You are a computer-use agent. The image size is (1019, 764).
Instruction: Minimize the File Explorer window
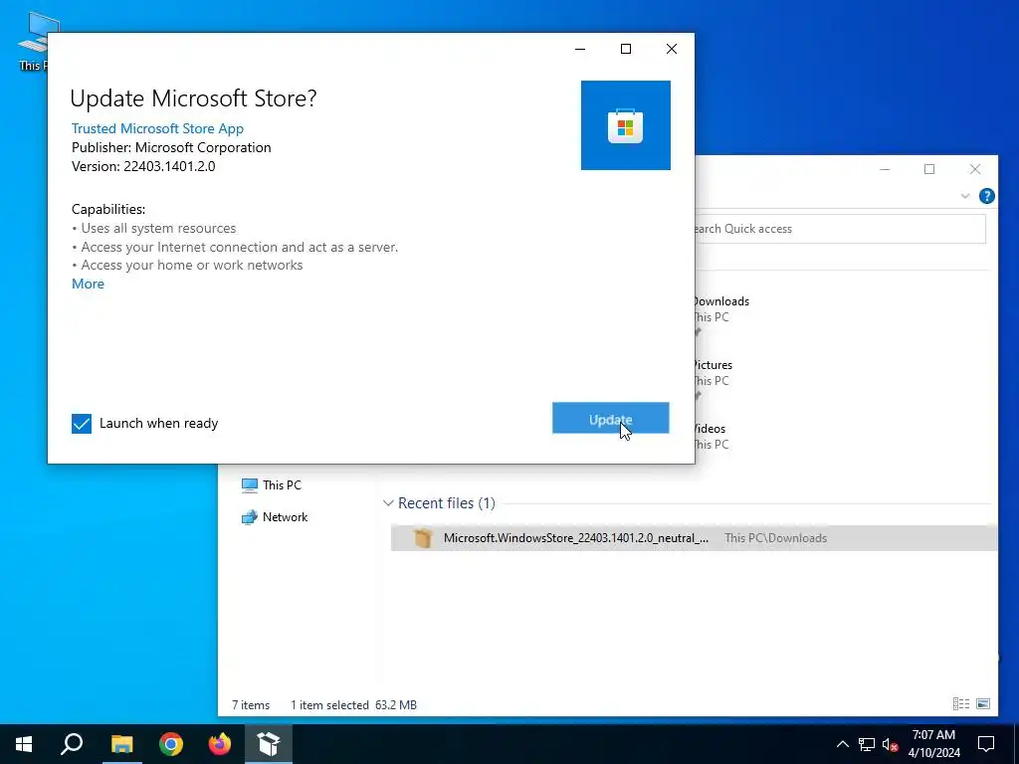(885, 169)
